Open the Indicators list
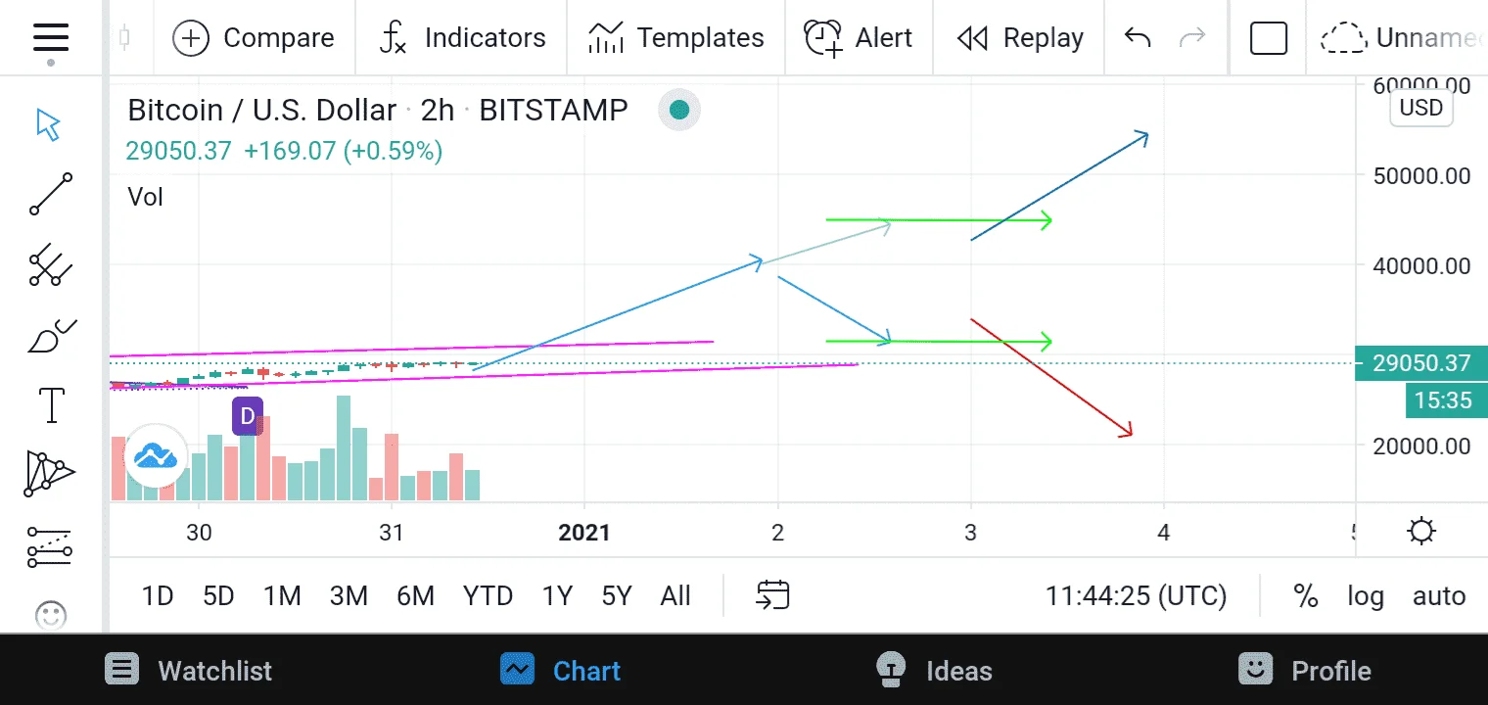Image resolution: width=1488 pixels, height=705 pixels. coord(462,38)
